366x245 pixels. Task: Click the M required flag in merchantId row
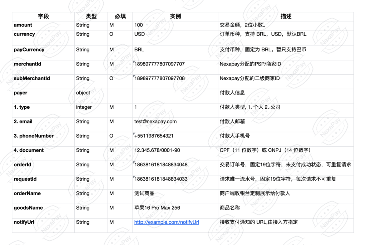[x=112, y=64]
